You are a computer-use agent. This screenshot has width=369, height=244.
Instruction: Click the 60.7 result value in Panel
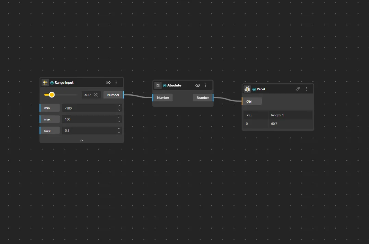[x=274, y=124]
